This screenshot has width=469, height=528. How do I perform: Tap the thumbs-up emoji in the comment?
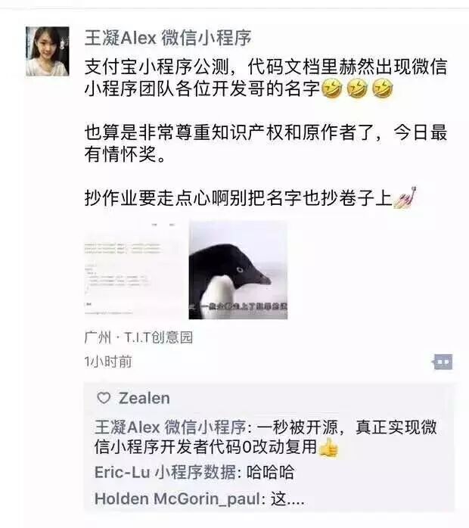328,448
